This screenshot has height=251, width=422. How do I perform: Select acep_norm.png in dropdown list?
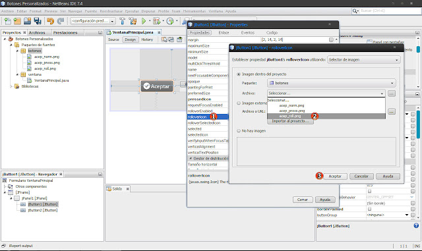click(x=326, y=105)
